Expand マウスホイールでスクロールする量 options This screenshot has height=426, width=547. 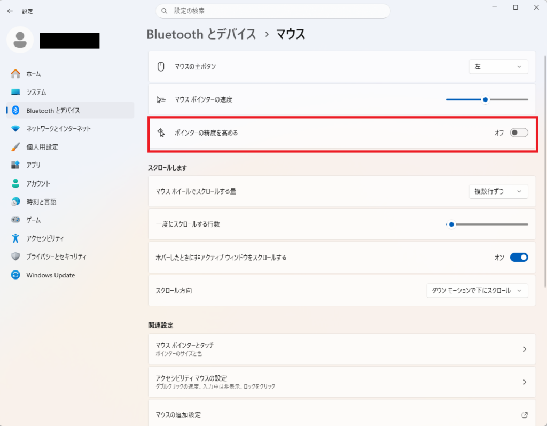(498, 191)
